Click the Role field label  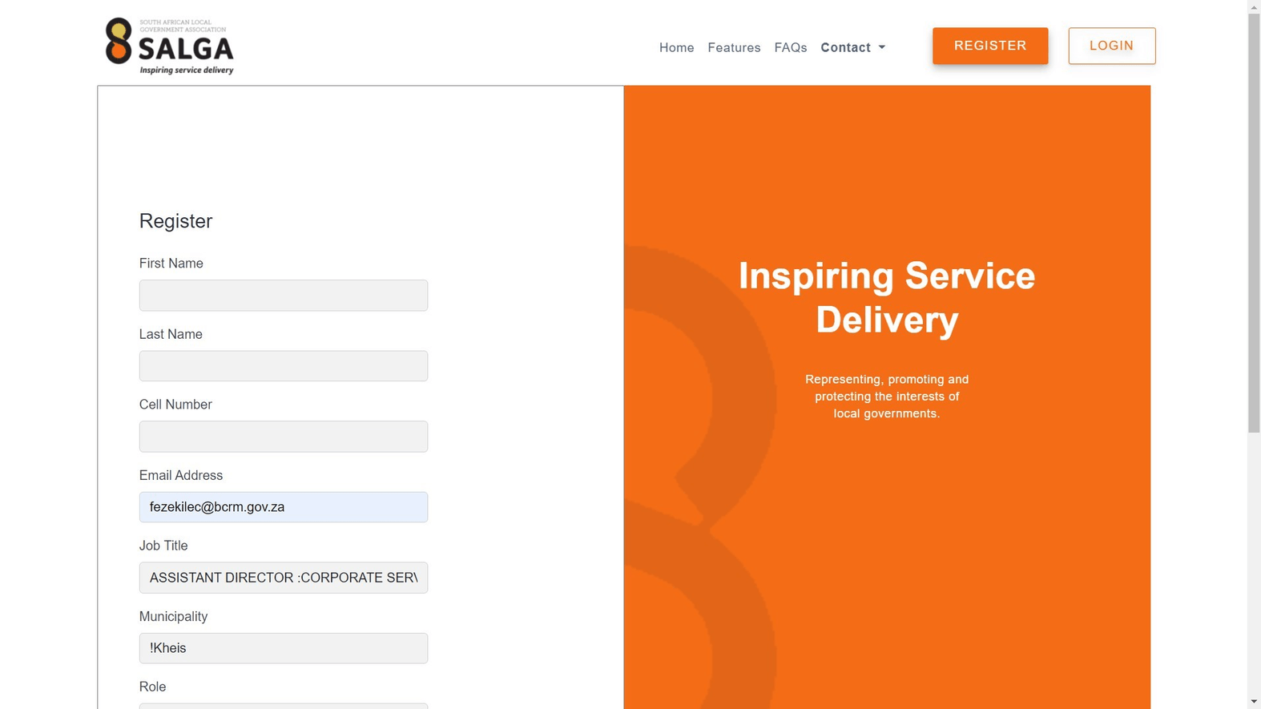(152, 687)
